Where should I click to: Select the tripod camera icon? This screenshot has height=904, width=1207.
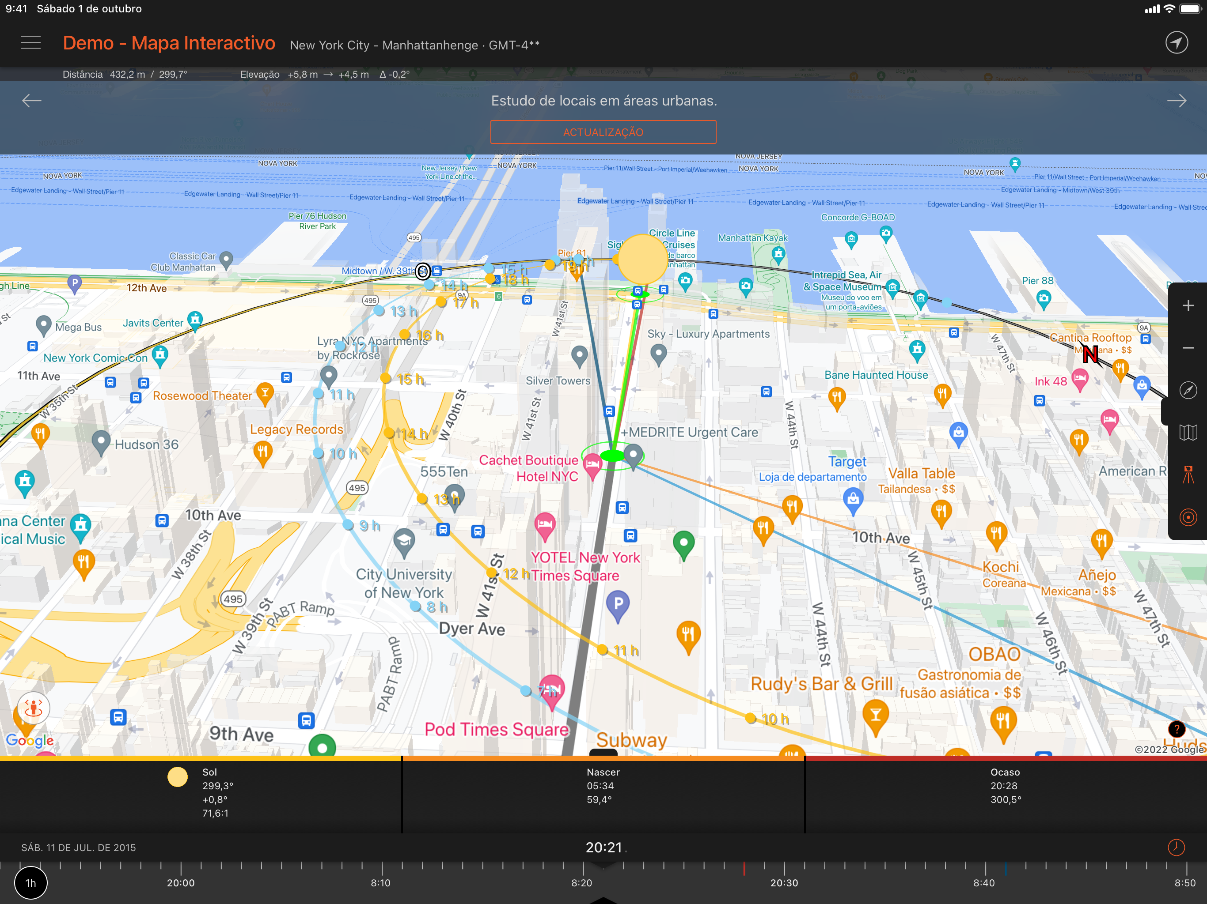tap(1188, 475)
